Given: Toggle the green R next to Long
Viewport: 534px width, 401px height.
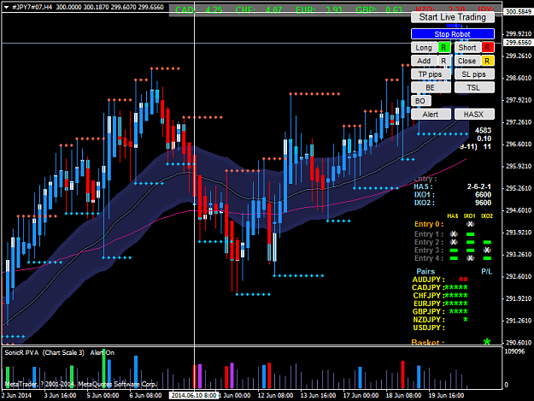Looking at the screenshot, I should (x=443, y=48).
